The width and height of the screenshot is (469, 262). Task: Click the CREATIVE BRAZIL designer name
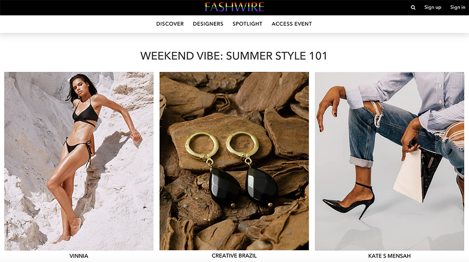(x=234, y=256)
